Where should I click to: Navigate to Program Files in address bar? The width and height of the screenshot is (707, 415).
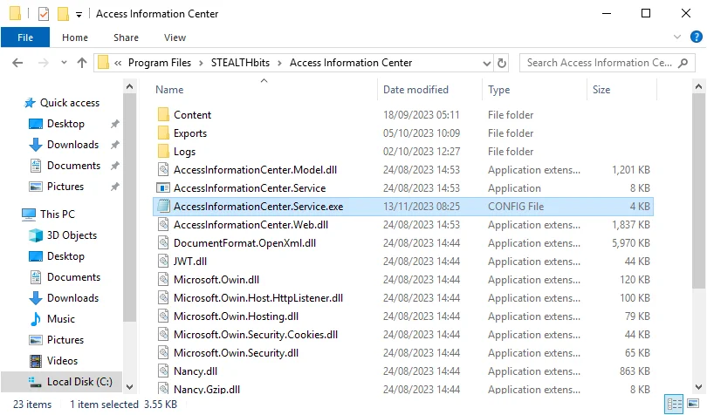tap(160, 63)
